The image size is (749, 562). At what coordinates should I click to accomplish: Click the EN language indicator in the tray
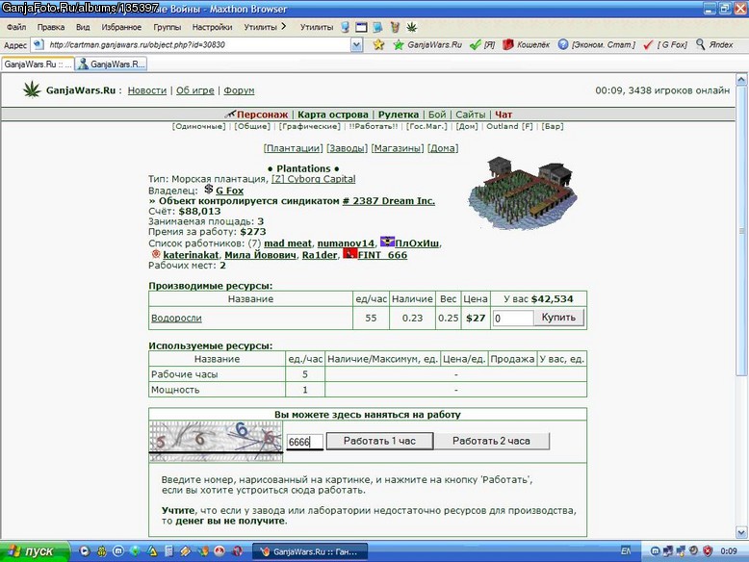[625, 551]
